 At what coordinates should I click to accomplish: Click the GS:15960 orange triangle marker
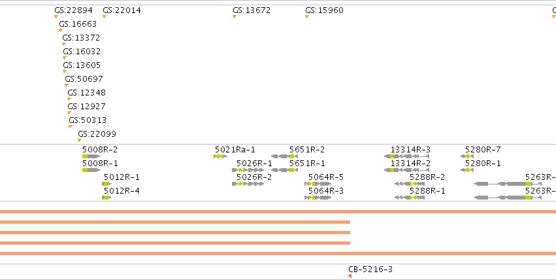click(x=306, y=16)
